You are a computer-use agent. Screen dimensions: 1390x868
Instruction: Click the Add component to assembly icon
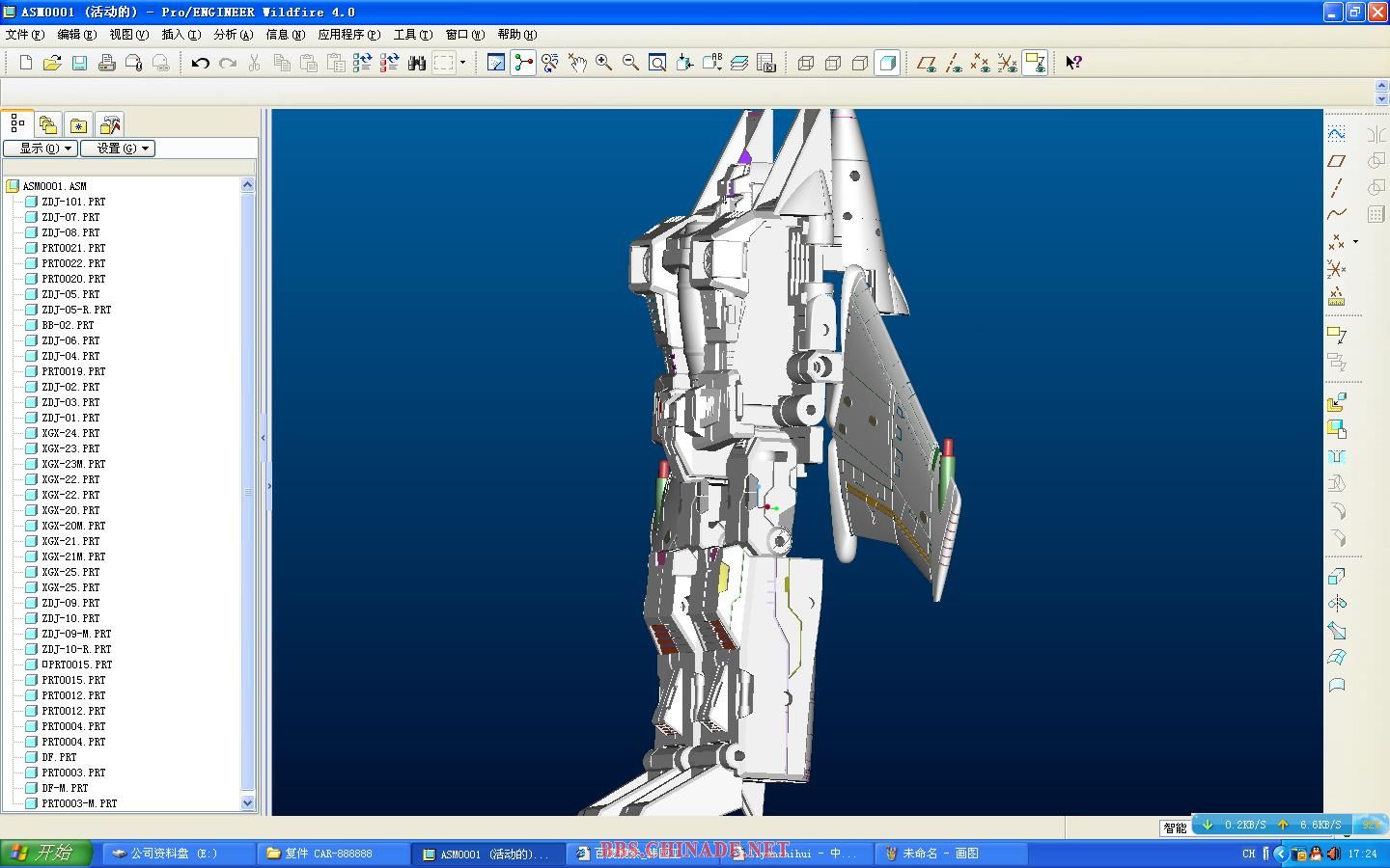pos(1337,402)
